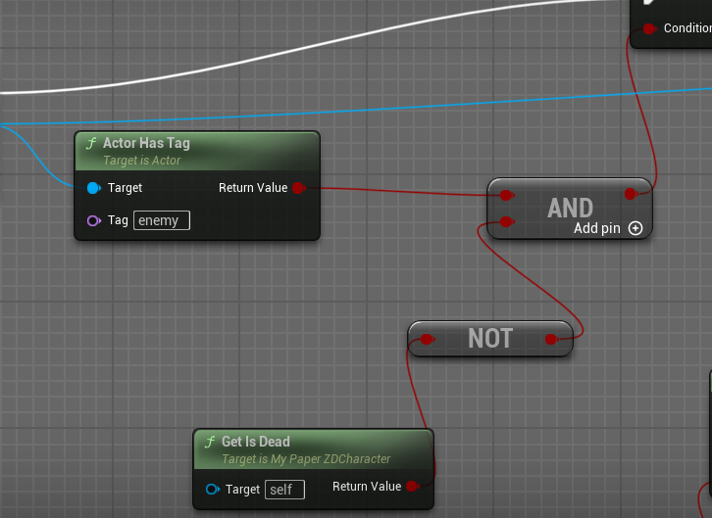712x518 pixels.
Task: Click the self field on Get Is Dead
Action: [x=284, y=490]
